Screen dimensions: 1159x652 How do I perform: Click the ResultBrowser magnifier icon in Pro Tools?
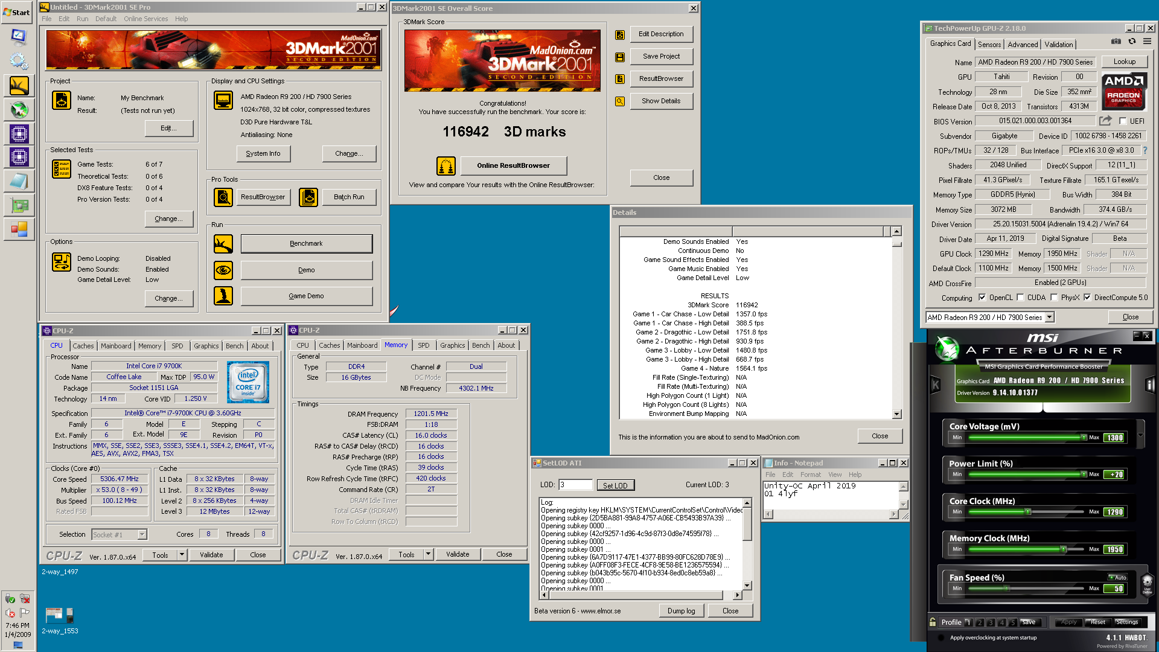(223, 197)
